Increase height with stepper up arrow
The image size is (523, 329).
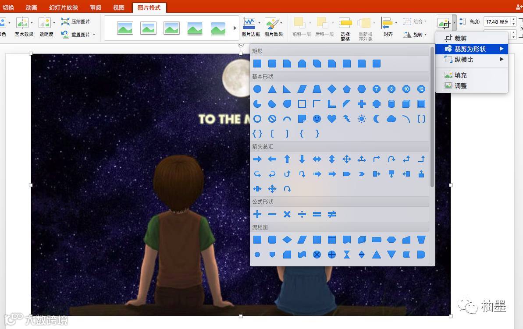coord(514,20)
